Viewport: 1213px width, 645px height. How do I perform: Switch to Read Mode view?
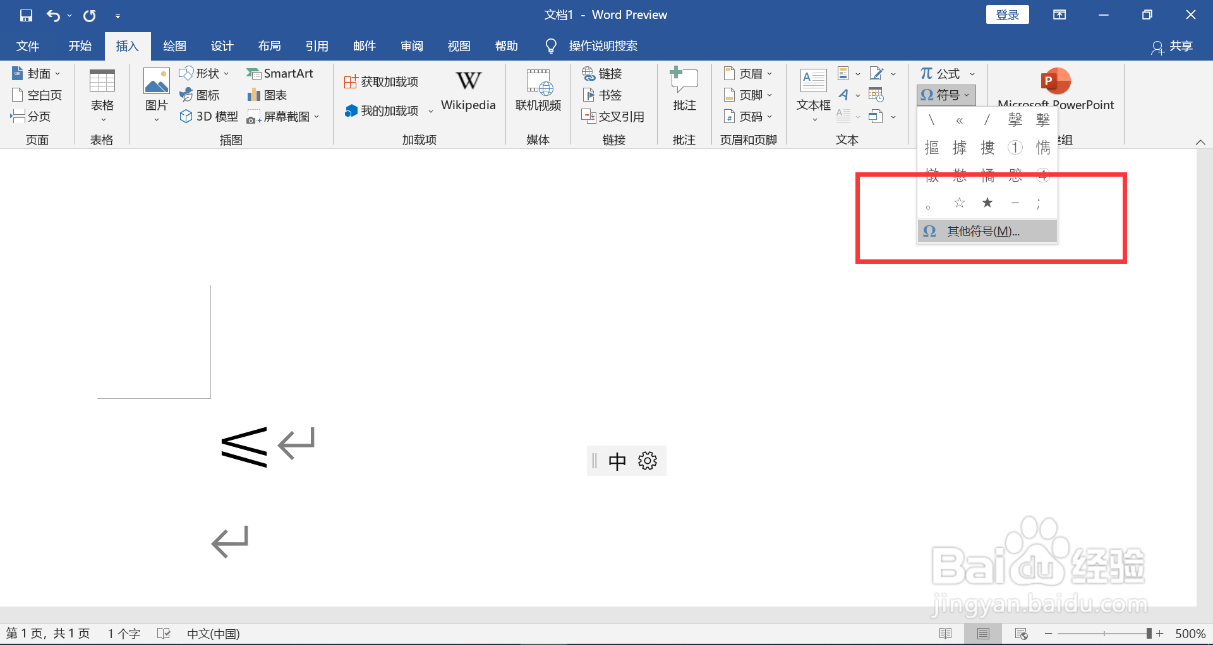coord(946,633)
